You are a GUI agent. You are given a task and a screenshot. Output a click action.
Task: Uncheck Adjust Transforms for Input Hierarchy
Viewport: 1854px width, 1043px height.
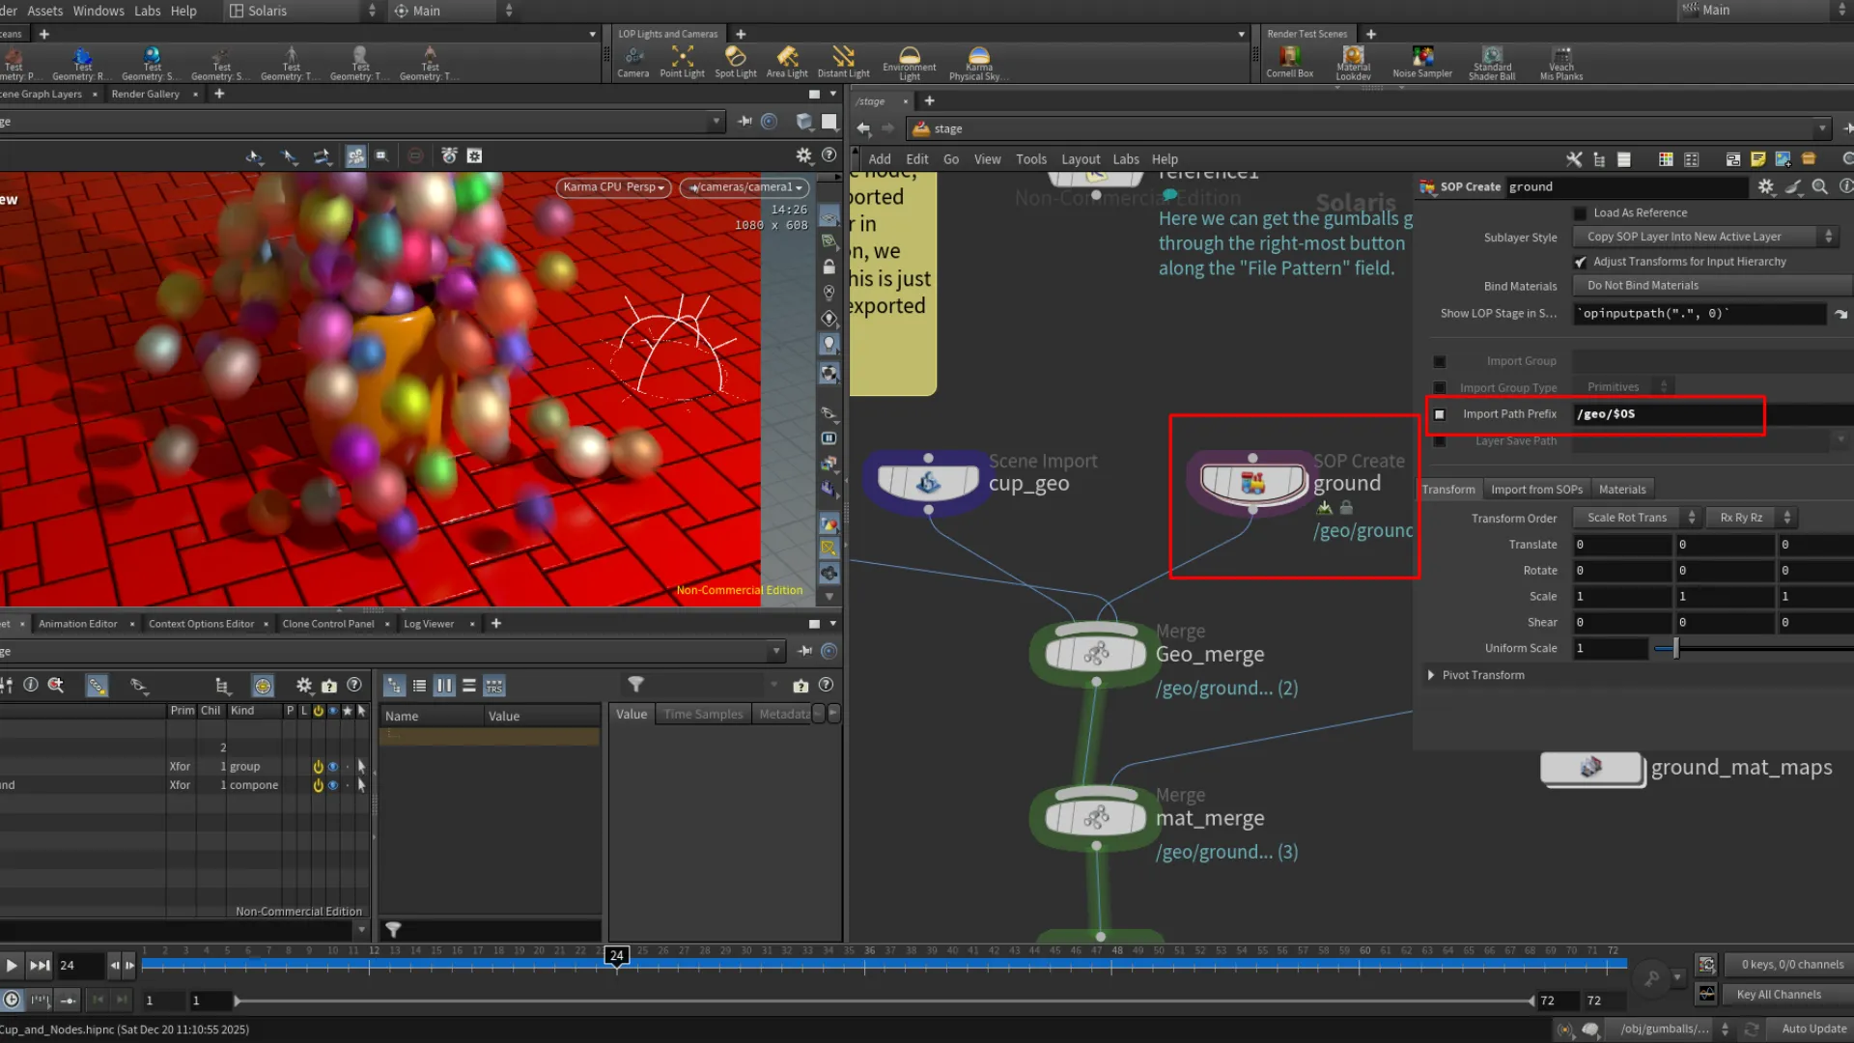1580,262
